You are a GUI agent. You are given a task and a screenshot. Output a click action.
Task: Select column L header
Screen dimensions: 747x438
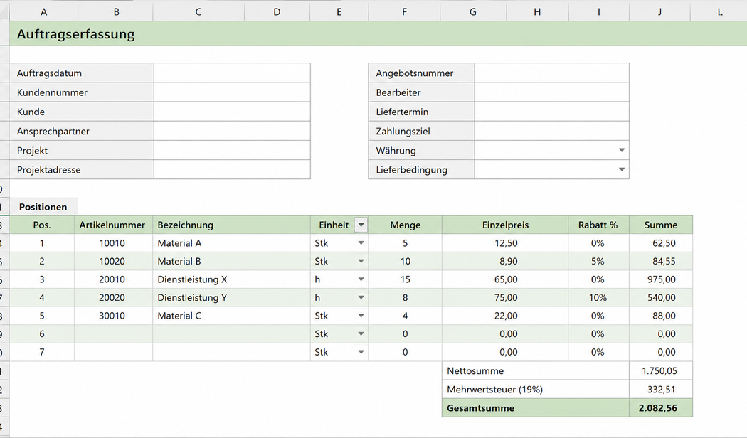coord(720,12)
